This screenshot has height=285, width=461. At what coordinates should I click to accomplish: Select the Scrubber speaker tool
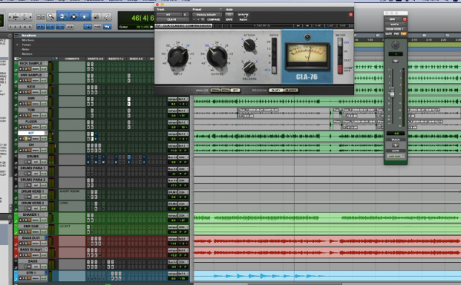pos(96,17)
